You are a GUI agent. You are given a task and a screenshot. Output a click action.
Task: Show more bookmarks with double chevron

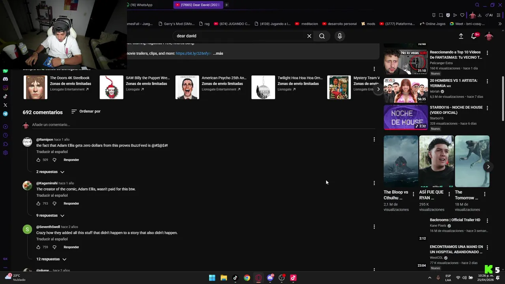tap(500, 24)
